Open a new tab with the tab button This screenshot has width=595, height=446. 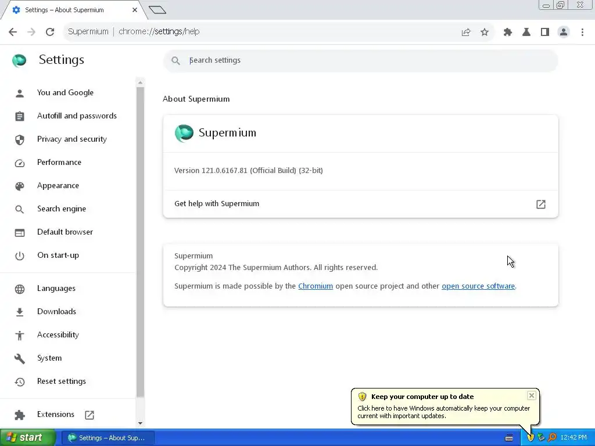(157, 10)
